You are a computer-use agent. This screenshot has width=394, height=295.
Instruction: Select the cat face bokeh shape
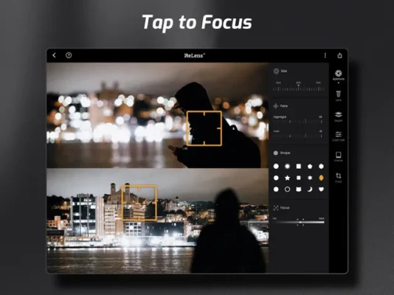[299, 190]
